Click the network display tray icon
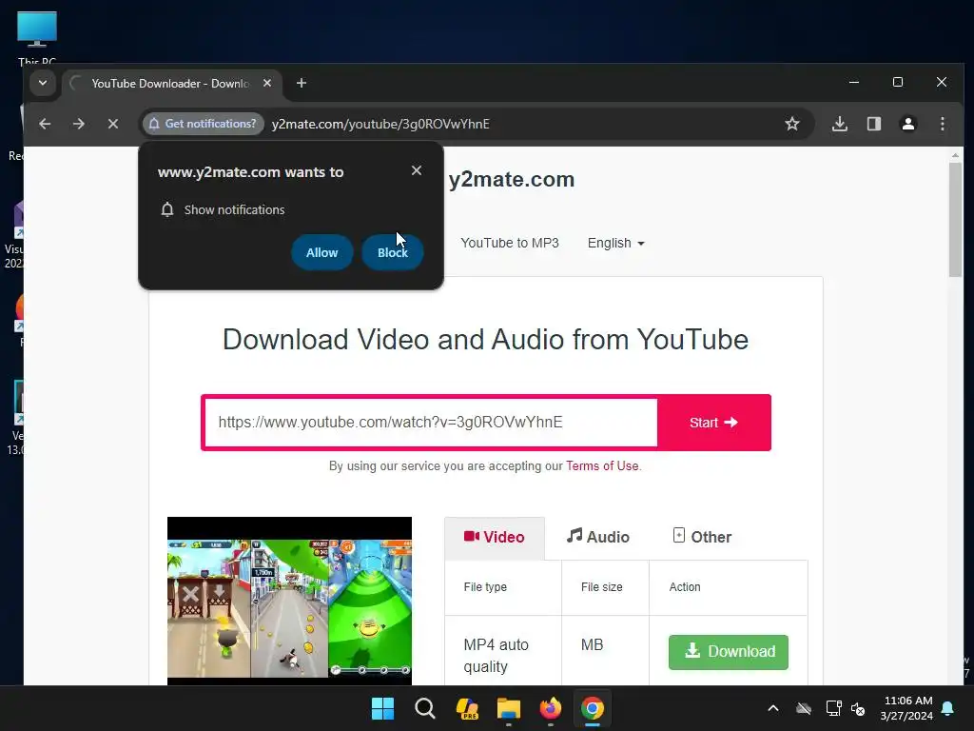974x731 pixels. (x=833, y=708)
